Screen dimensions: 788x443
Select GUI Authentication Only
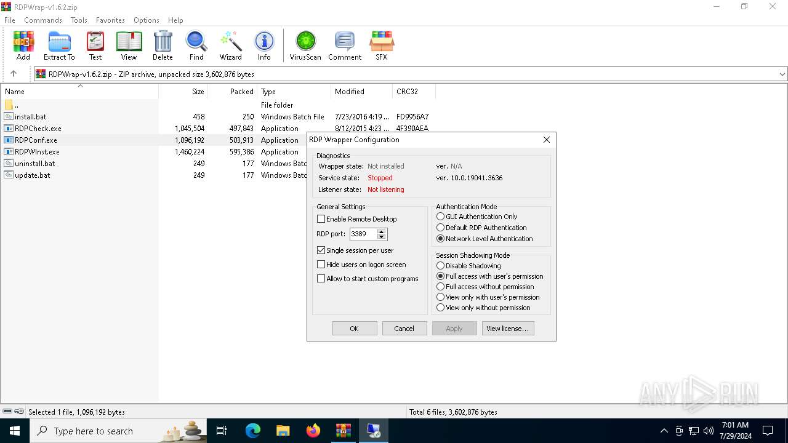(440, 217)
